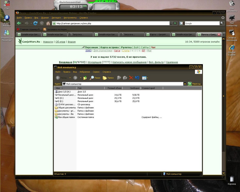240x192 pixels.
Task: Open Корзина recycle bin on desktop
Action: pos(232,180)
